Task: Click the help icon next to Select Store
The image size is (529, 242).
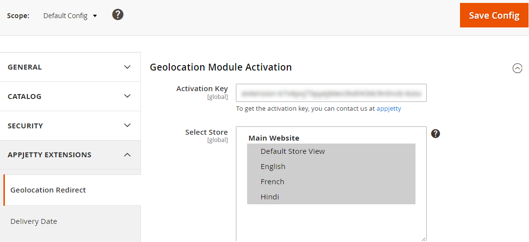Action: (x=436, y=133)
